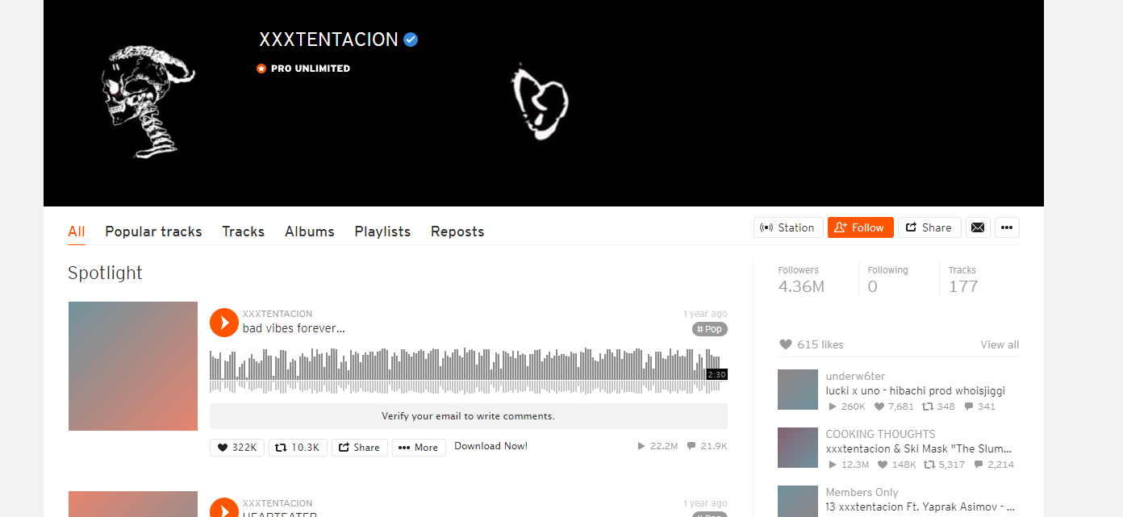Image resolution: width=1123 pixels, height=517 pixels.
Task: Open the Playlists tab
Action: click(x=382, y=231)
